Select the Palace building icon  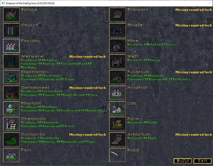click(x=11, y=15)
